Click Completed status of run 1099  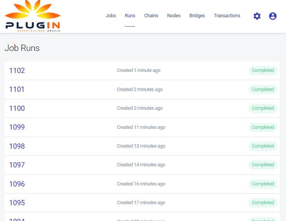(263, 127)
